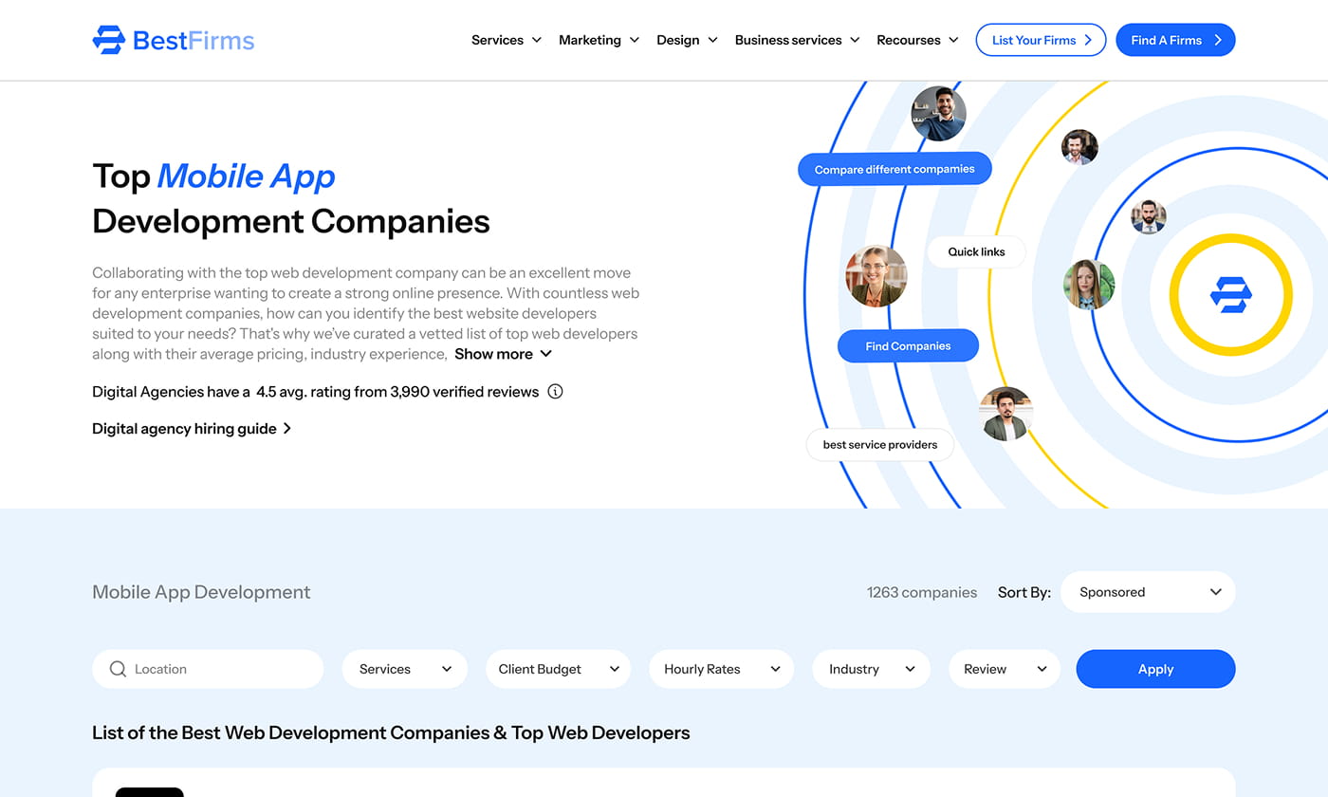This screenshot has width=1328, height=797.
Task: Click the magnifier icon in Location field
Action: 118,669
